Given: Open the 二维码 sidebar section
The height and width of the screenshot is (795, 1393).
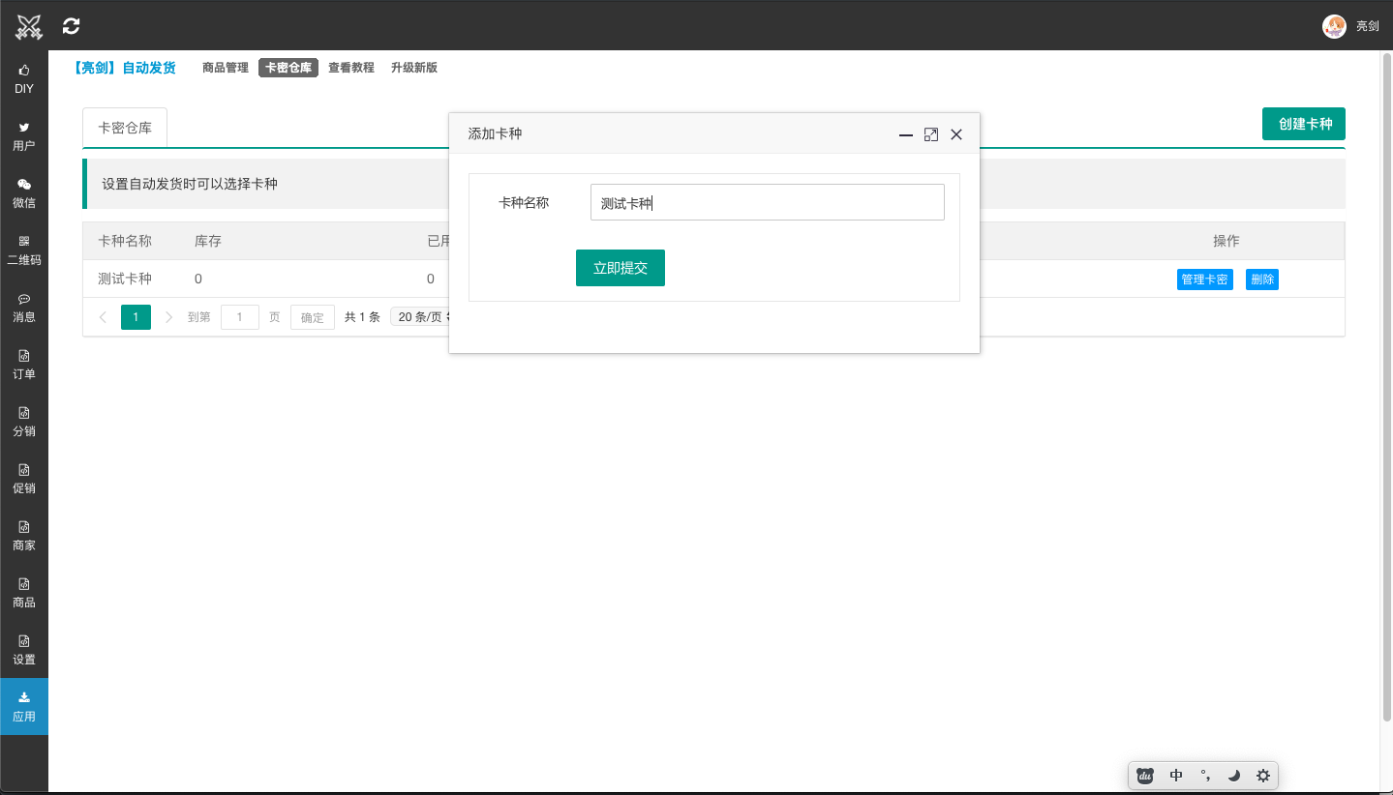Looking at the screenshot, I should [24, 250].
